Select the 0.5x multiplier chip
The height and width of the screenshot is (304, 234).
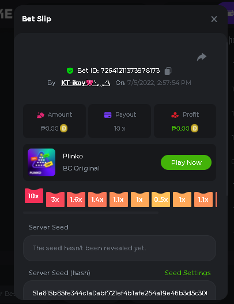161,199
